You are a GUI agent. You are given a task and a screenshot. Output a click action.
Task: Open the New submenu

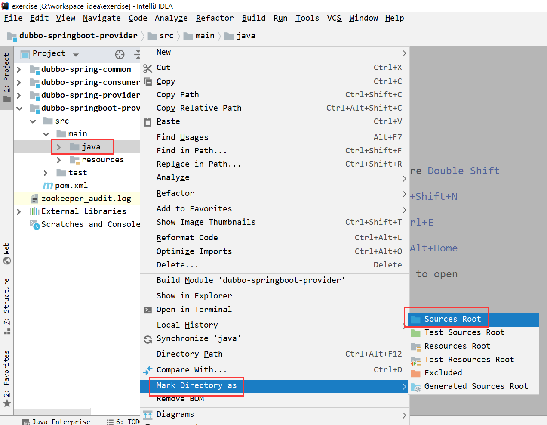point(275,53)
